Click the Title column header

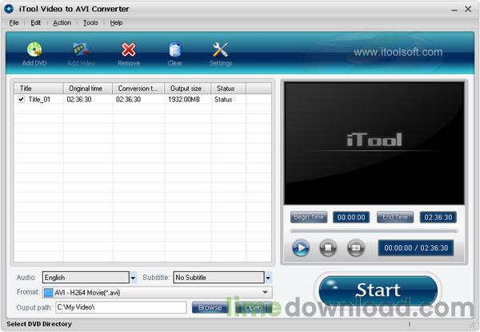tap(38, 89)
